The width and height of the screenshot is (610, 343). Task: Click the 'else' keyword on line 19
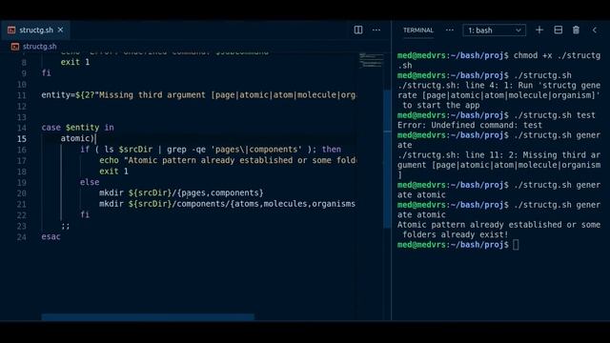coord(90,182)
